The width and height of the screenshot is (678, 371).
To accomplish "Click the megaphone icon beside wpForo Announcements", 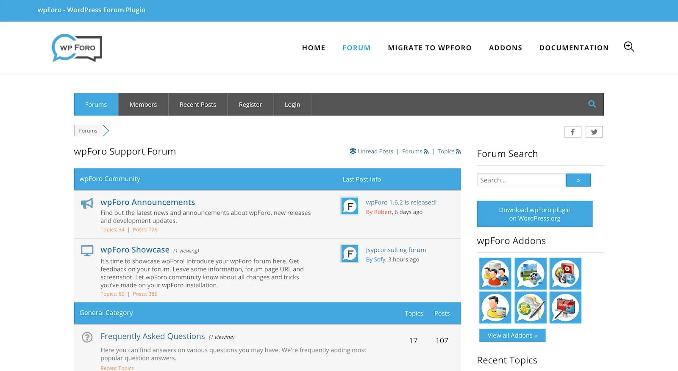I will [x=87, y=203].
